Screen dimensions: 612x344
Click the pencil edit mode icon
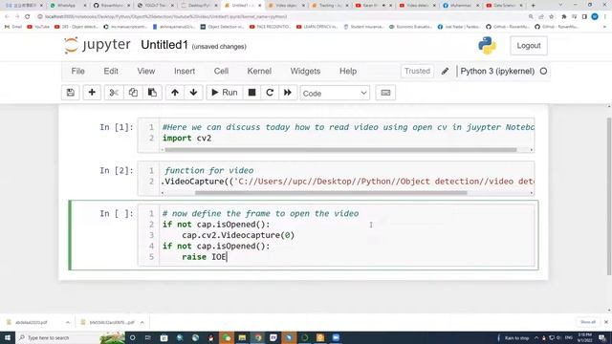[445, 71]
